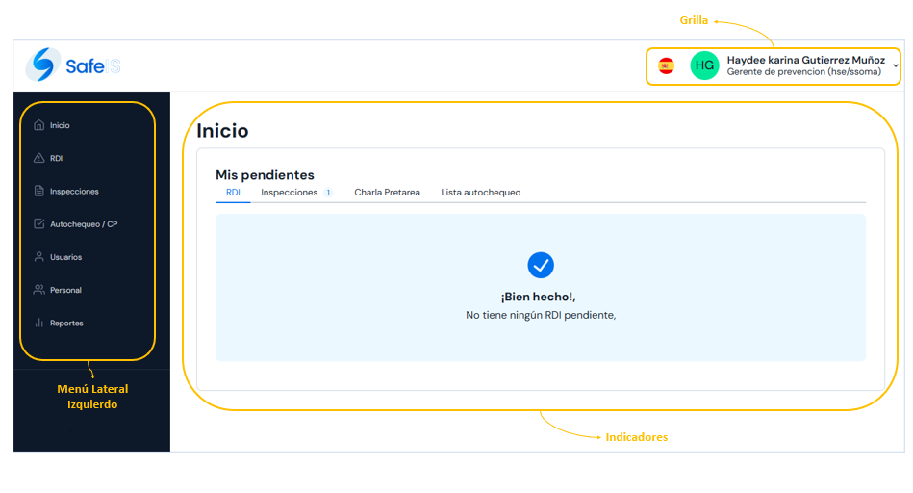Open the Haydee karina Gutierrez Muñoz menu
Image resolution: width=913 pixels, height=493 pixels.
coord(806,60)
